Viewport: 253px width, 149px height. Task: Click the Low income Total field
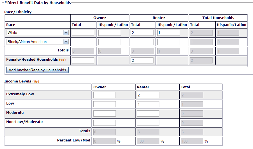(x=192, y=104)
